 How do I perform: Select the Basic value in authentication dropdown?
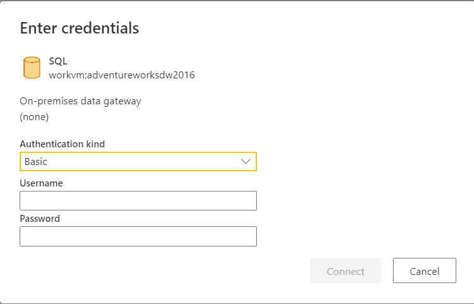click(x=36, y=162)
